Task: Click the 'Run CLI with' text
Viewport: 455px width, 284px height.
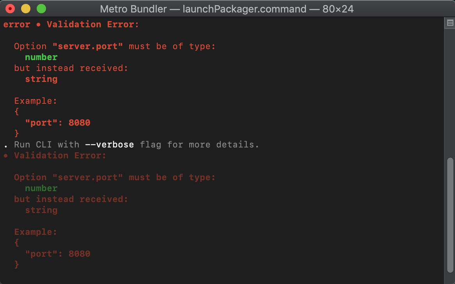Action: coord(46,144)
